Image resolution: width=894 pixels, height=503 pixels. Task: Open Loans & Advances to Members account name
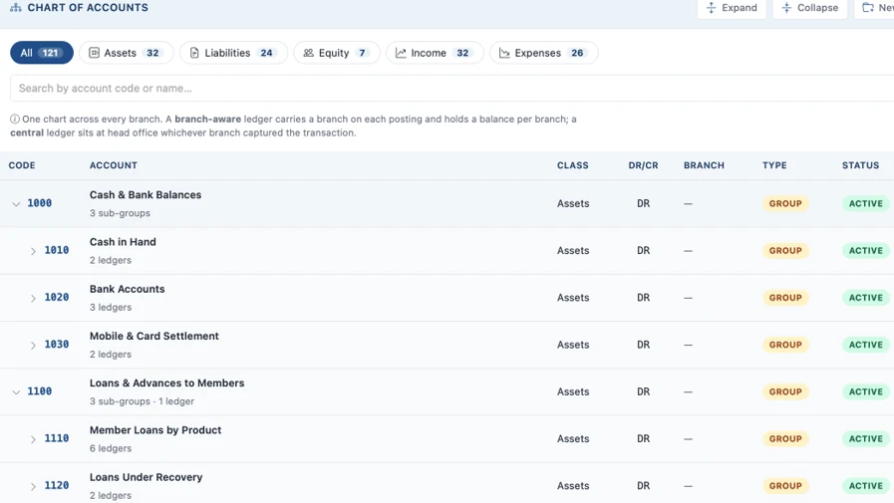pos(166,383)
